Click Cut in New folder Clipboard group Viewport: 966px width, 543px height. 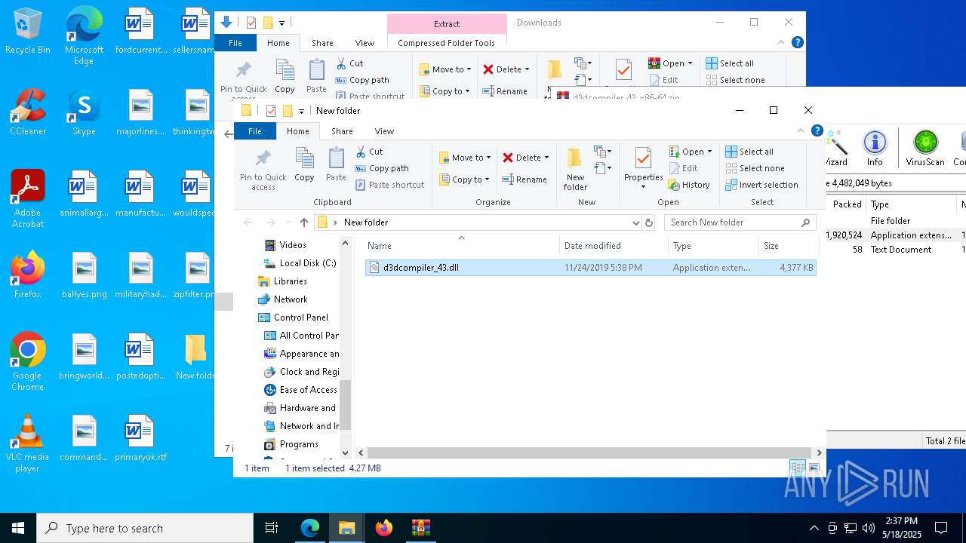pyautogui.click(x=370, y=152)
